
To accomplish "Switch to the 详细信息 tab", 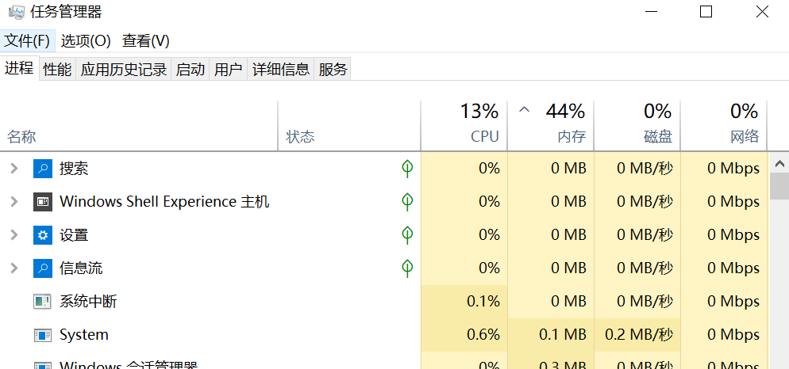I will click(280, 70).
